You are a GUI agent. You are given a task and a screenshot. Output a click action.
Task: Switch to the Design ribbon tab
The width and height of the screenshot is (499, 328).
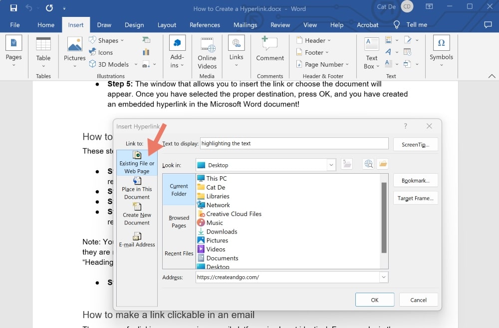click(134, 24)
